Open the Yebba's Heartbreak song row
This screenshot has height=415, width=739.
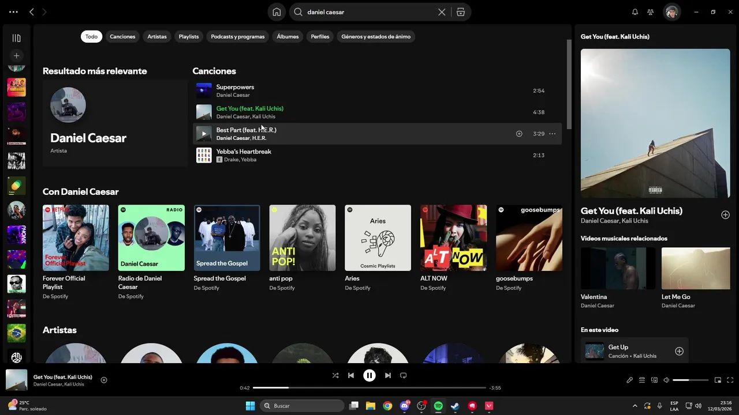pos(376,155)
